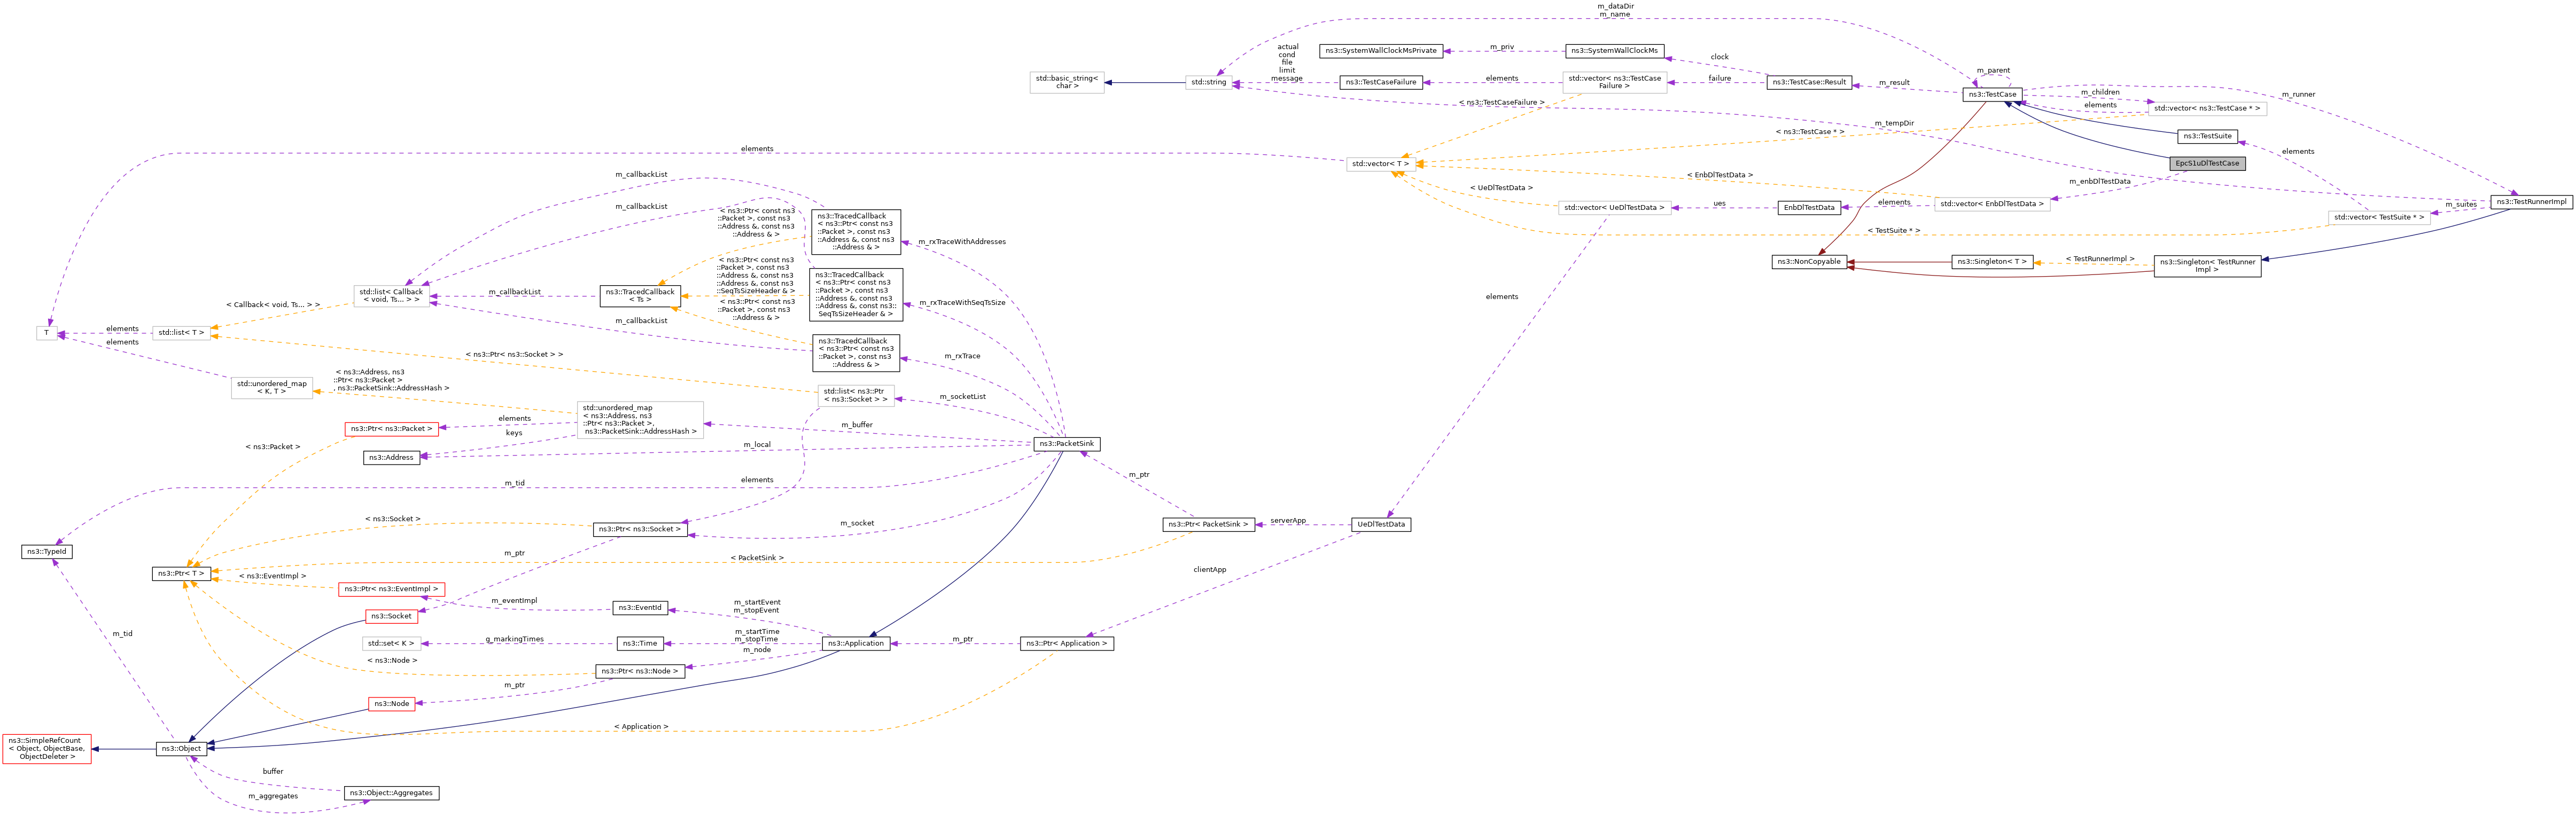Open unordered_map with PacketSink::AddressHash node
2576x816 pixels.
click(x=640, y=420)
